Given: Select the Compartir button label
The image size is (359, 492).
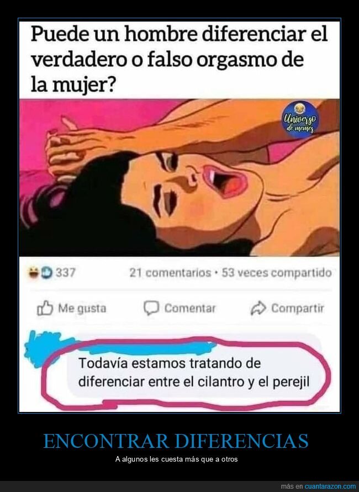Looking at the screenshot, I should pos(297,308).
